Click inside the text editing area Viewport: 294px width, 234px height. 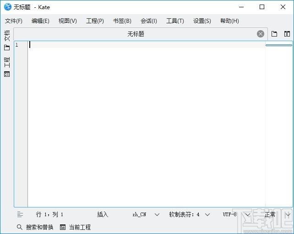coord(146,123)
